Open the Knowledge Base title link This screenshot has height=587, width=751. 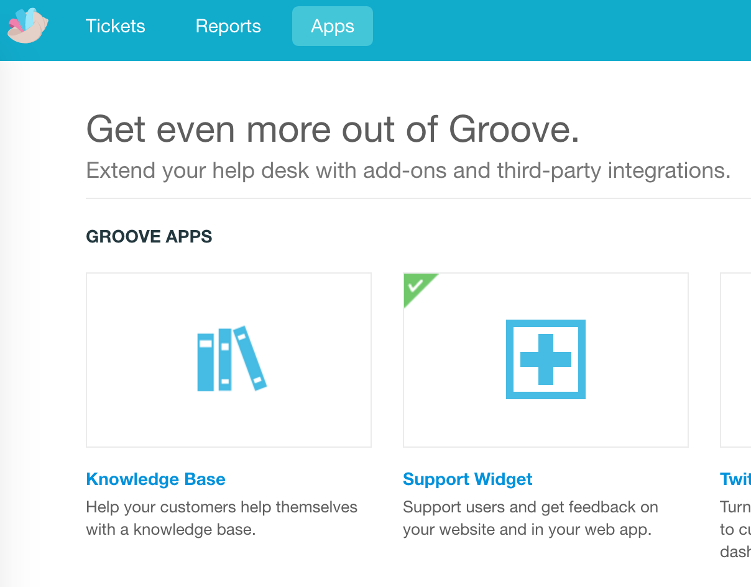(155, 479)
